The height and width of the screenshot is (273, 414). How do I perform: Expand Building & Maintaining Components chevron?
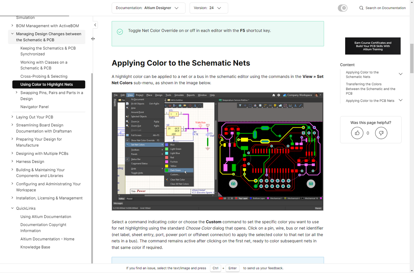coord(12,170)
